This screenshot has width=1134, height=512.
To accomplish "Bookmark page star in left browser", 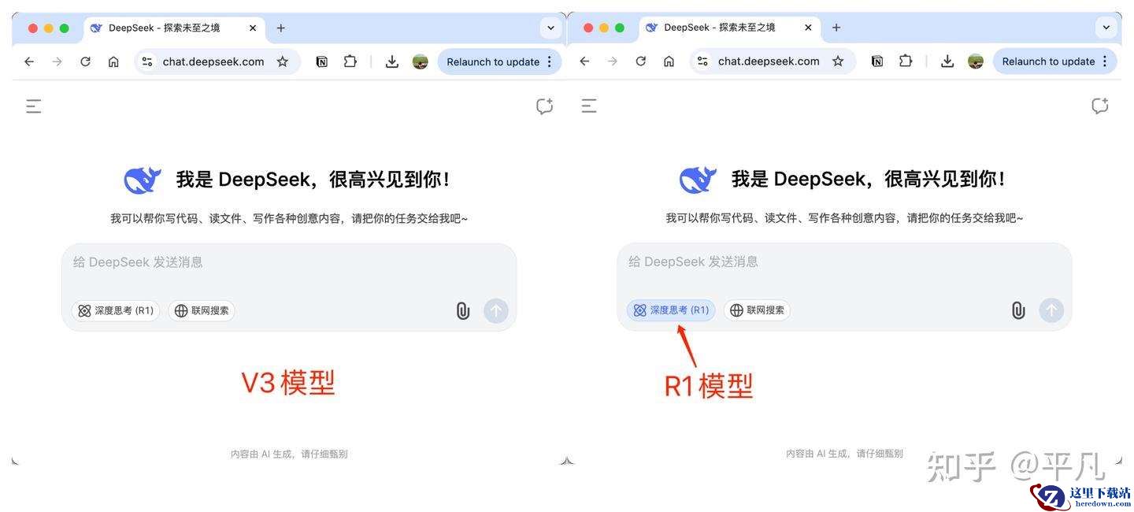I will (283, 61).
